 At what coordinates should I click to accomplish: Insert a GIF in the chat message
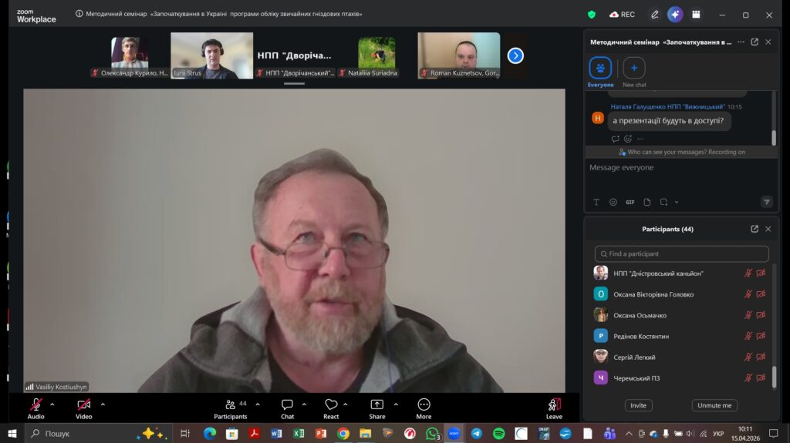pyautogui.click(x=630, y=202)
